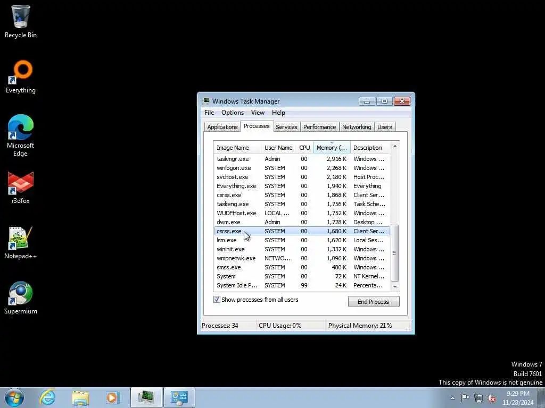Switch to the Users tab
This screenshot has height=408, width=545.
pos(384,127)
